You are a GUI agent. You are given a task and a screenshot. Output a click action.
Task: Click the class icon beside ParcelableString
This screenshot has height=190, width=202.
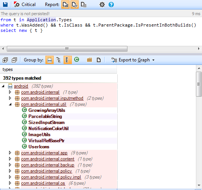pyautogui.click(x=24, y=116)
